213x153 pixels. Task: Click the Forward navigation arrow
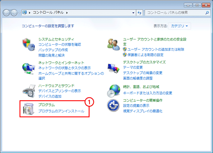pyautogui.click(x=14, y=13)
